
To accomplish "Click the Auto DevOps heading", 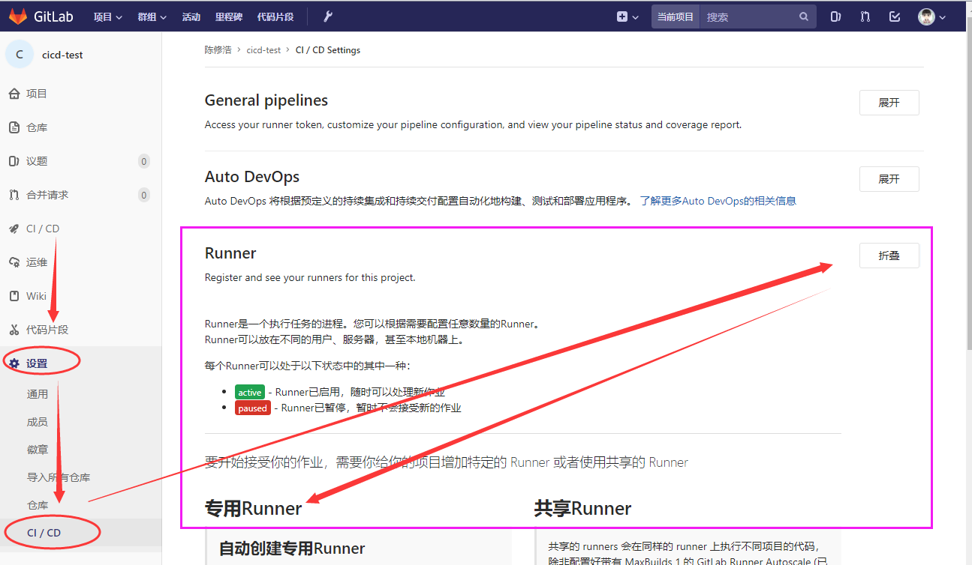I will [252, 177].
